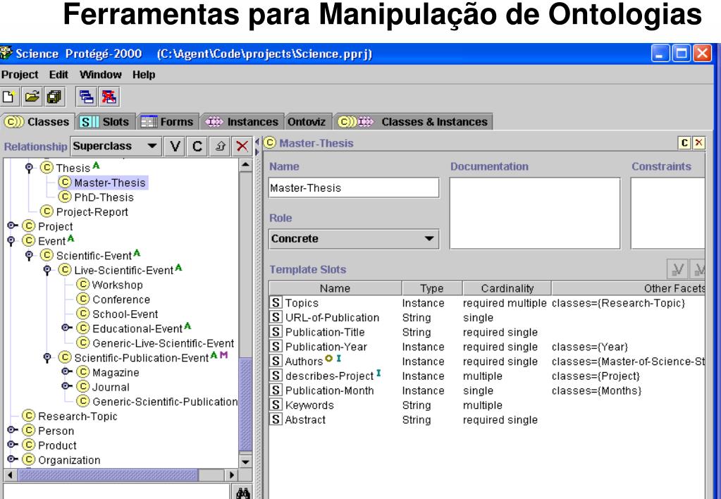Image resolution: width=721 pixels, height=499 pixels.
Task: Click the S slot icon for Keywords
Action: point(276,405)
